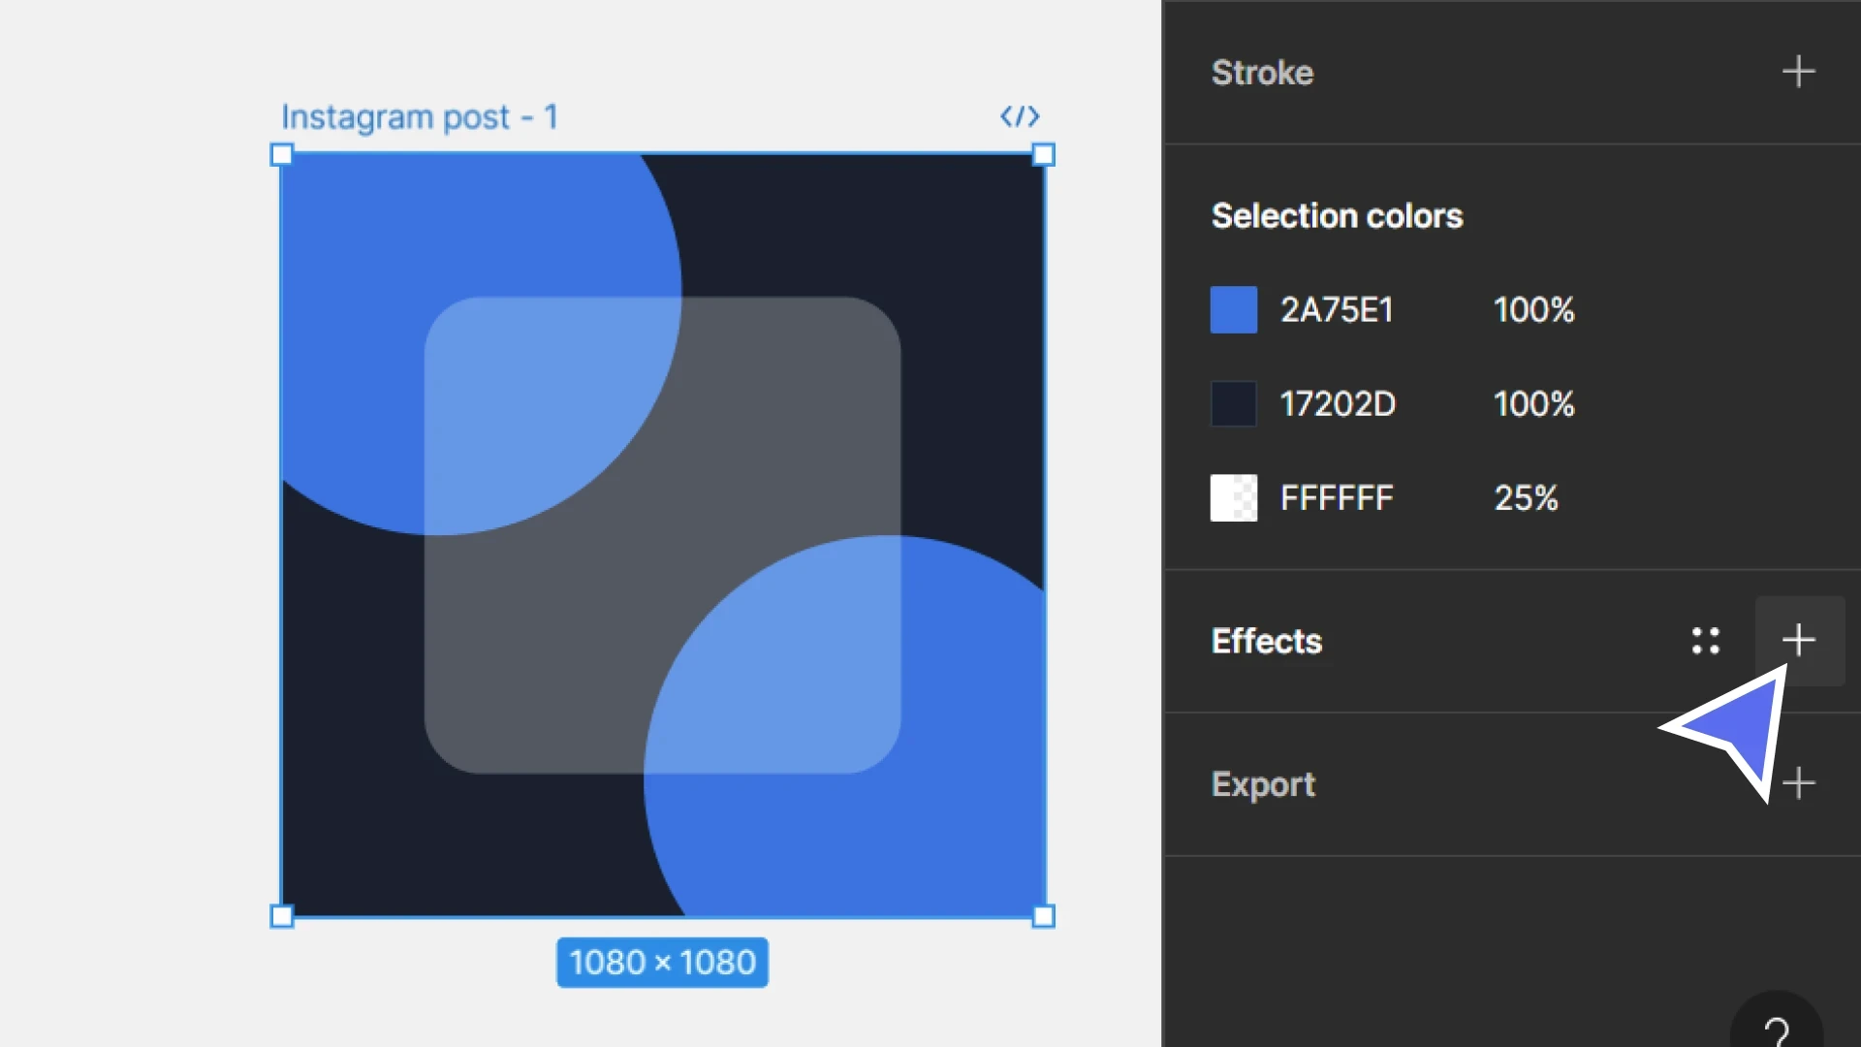Click the Selection colors heading
Viewport: 1861px width, 1047px height.
pos(1337,215)
